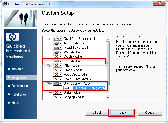Click the HP logo in the sidebar
Image resolution: width=168 pixels, height=123 pixels.
tap(13, 37)
